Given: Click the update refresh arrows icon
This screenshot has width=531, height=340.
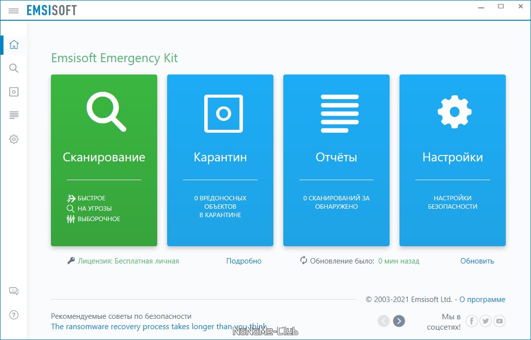Looking at the screenshot, I should (304, 260).
